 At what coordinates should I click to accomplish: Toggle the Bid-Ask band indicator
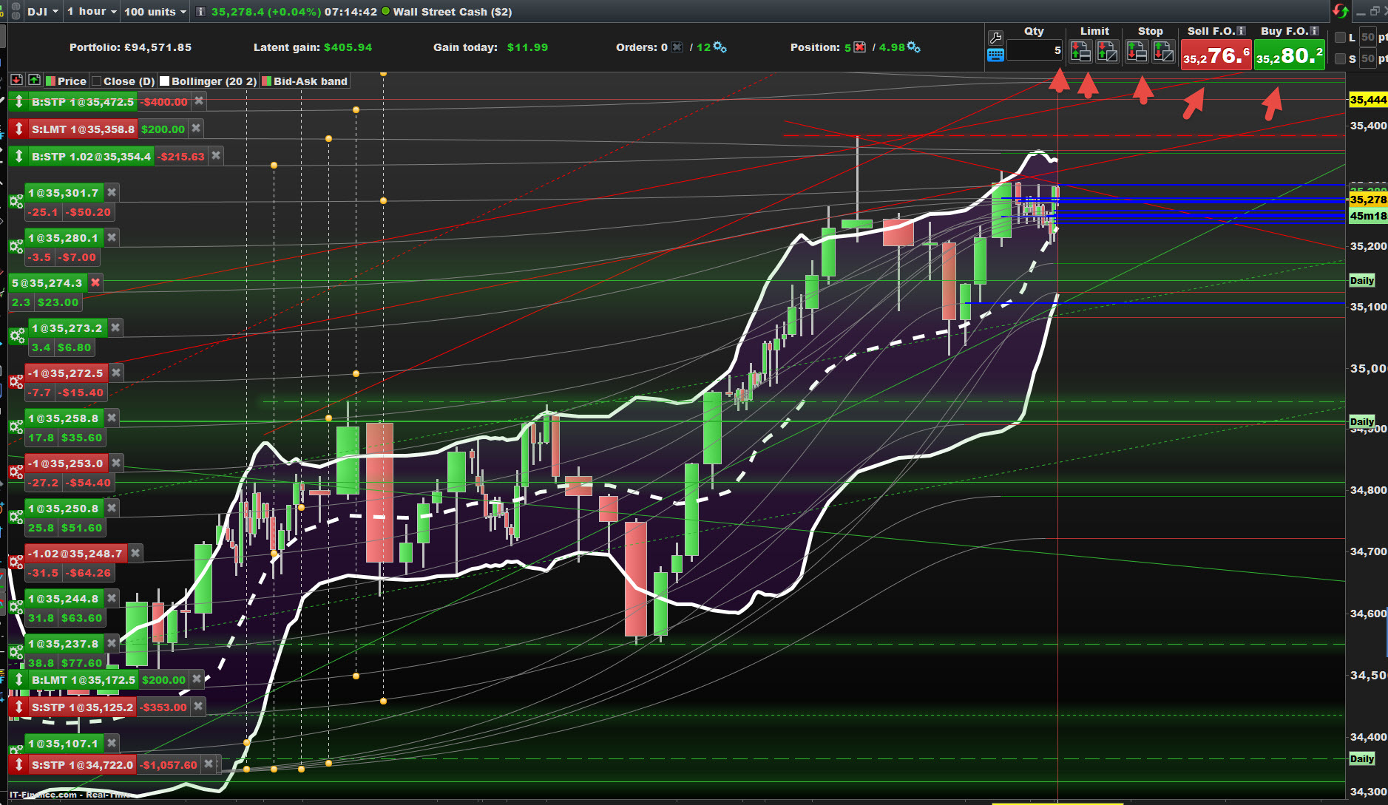pyautogui.click(x=305, y=81)
